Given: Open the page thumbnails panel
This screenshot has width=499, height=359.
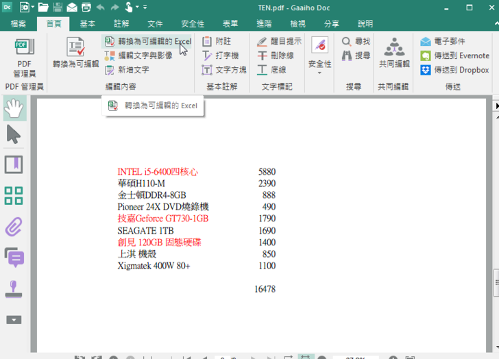Looking at the screenshot, I should pos(14,195).
